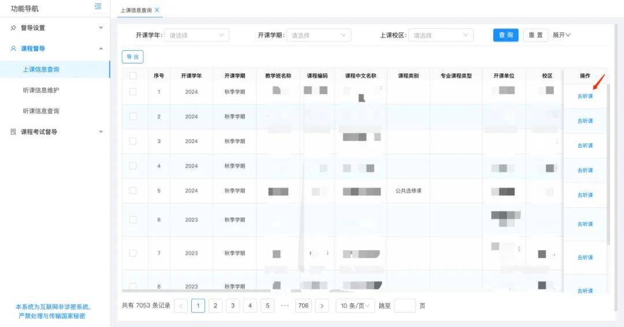Viewport: 624px width, 327px height.
Task: Click the document icon beside 课程考试督导
Action: click(13, 132)
